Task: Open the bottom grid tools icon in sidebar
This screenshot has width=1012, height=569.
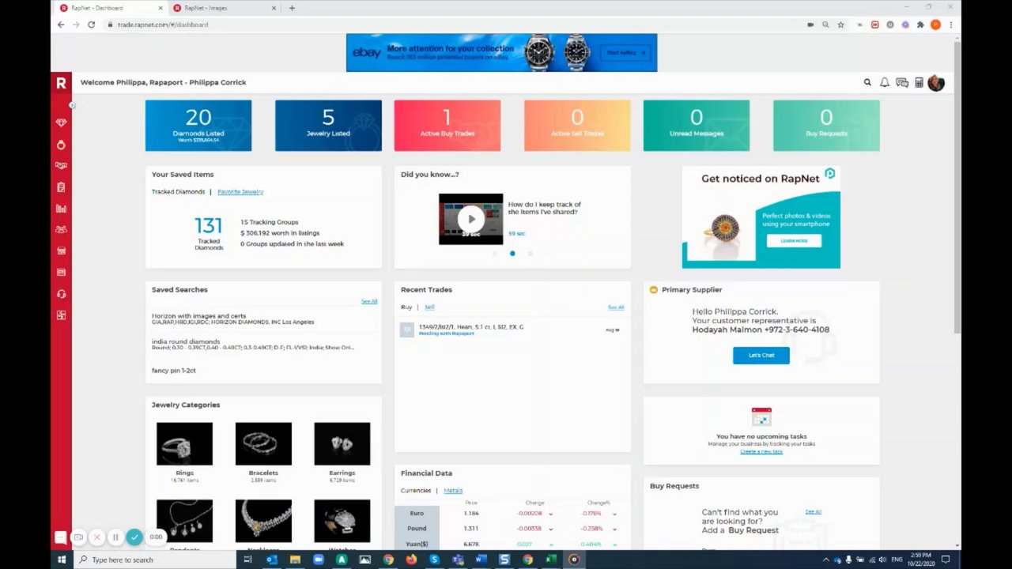Action: [61, 315]
